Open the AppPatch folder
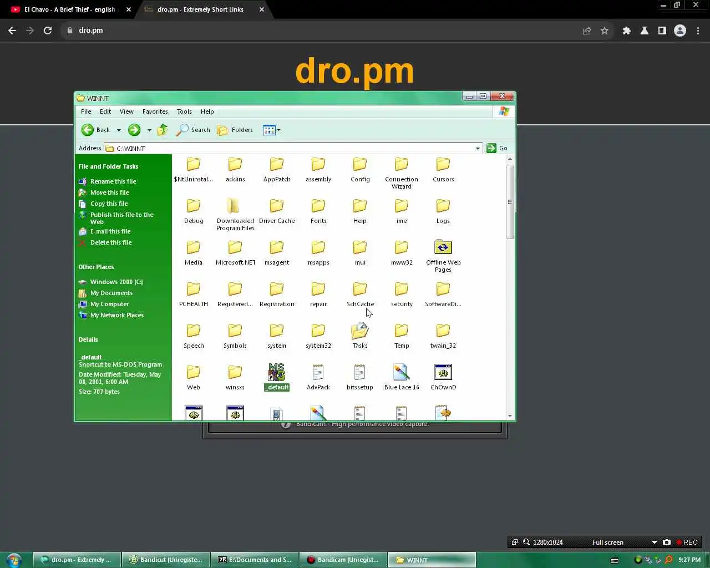Viewport: 710px width, 568px height. [277, 170]
